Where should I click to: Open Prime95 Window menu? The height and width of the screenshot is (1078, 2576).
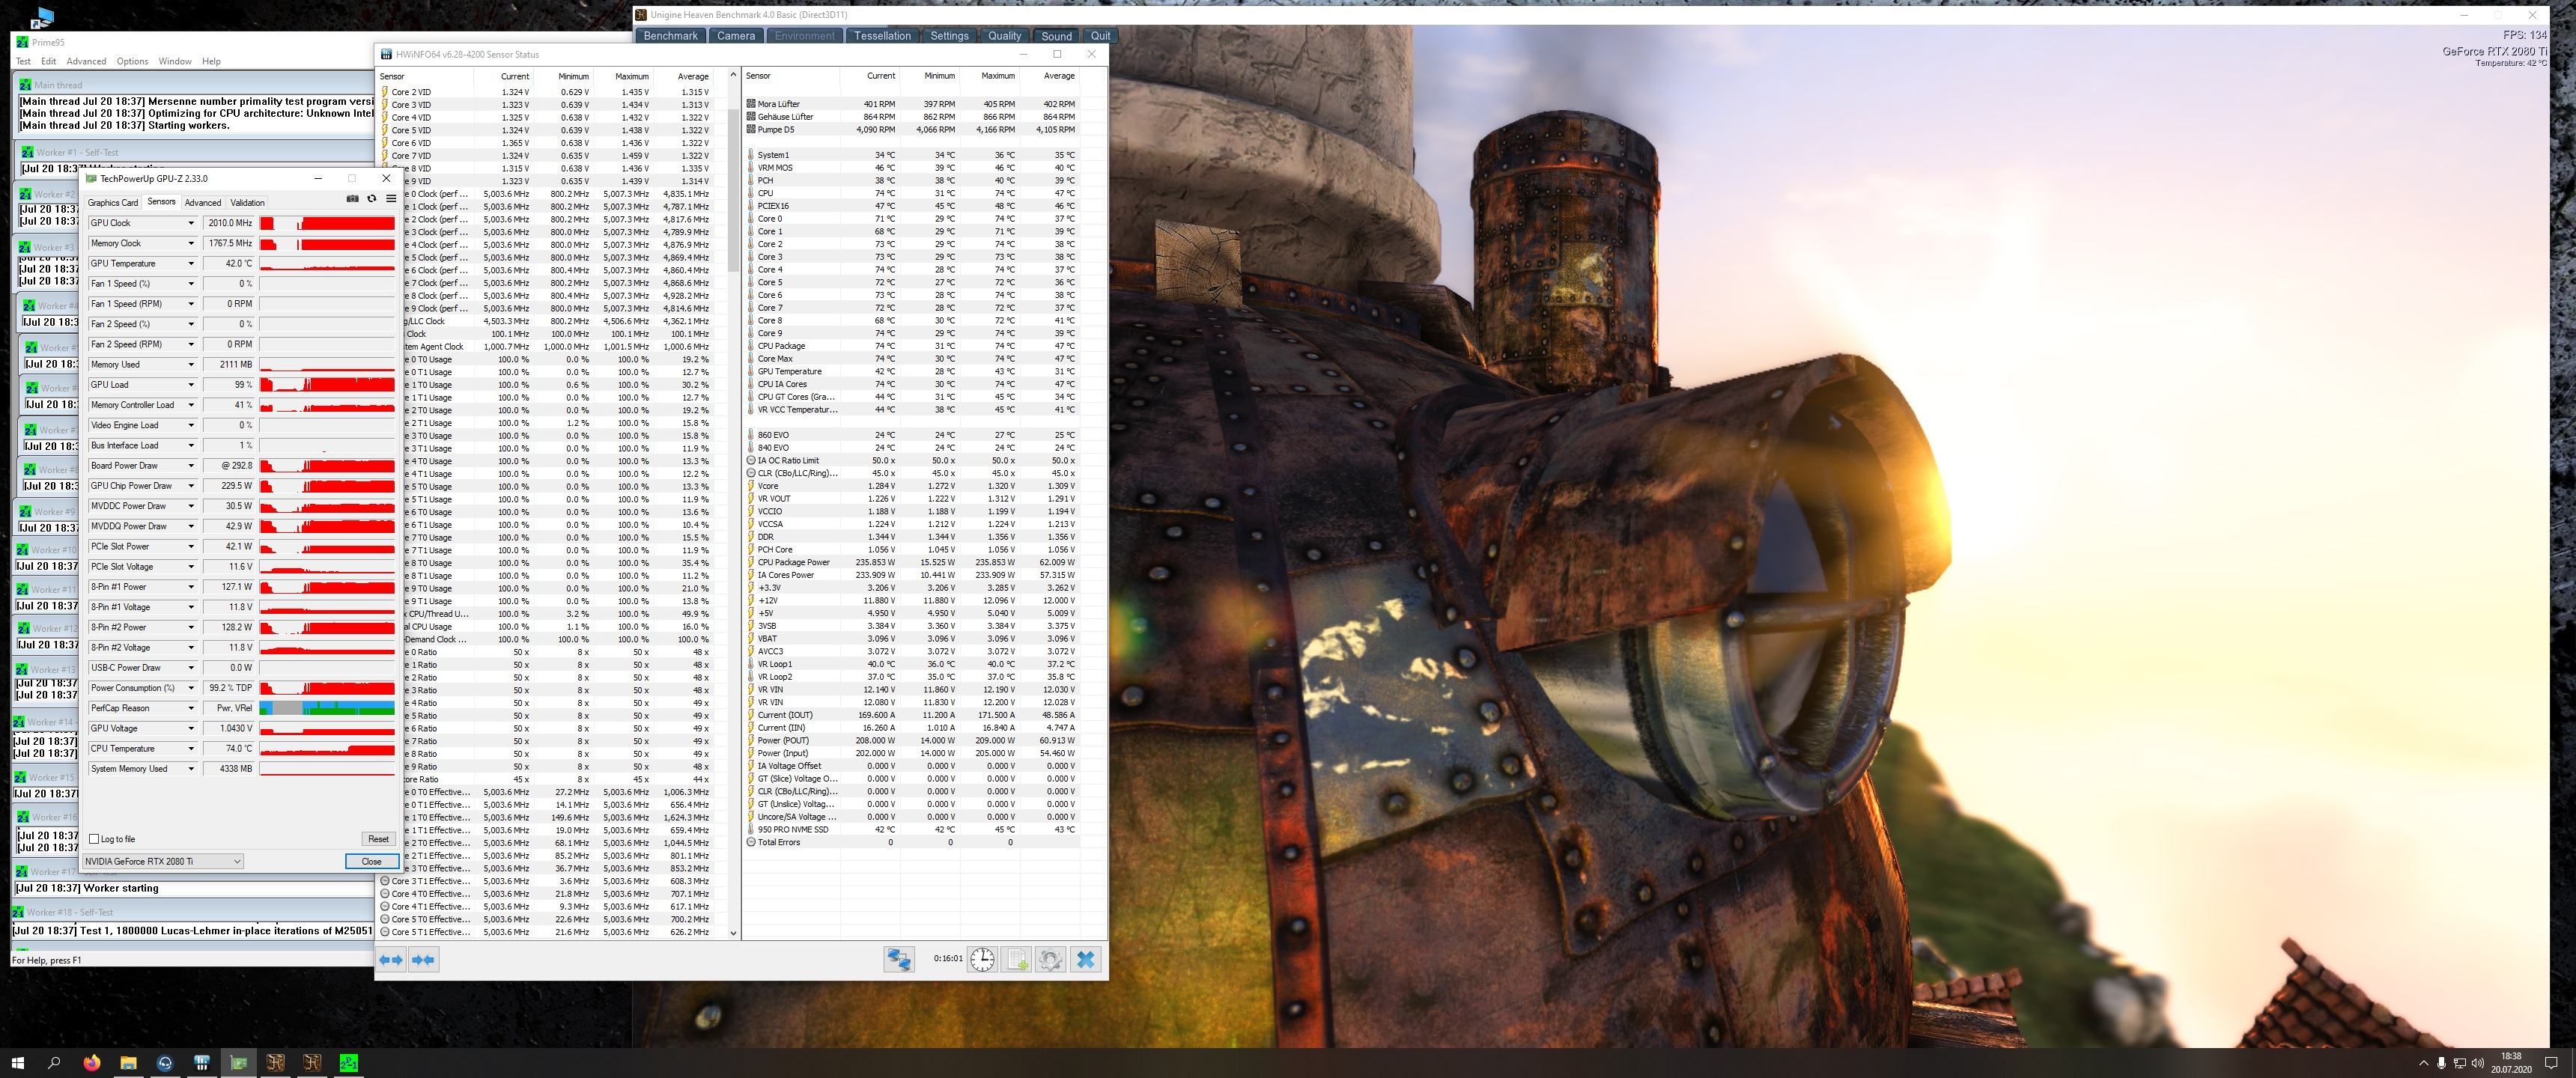(175, 61)
